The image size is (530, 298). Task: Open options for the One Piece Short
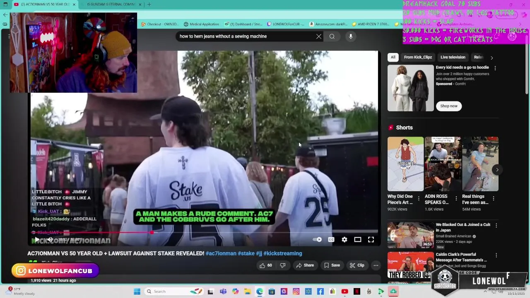click(419, 199)
